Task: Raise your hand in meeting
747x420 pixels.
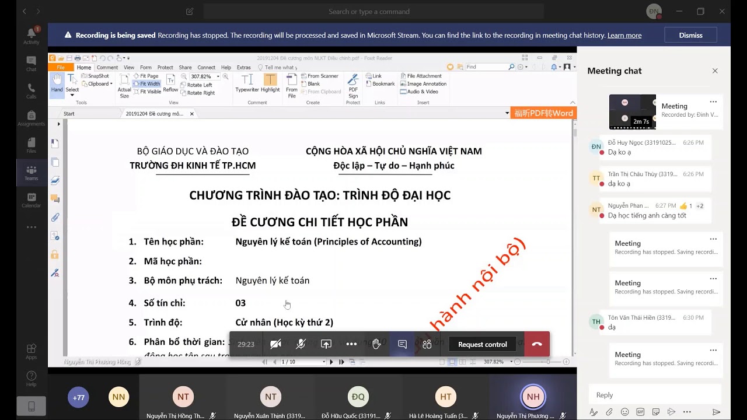Action: pos(376,344)
